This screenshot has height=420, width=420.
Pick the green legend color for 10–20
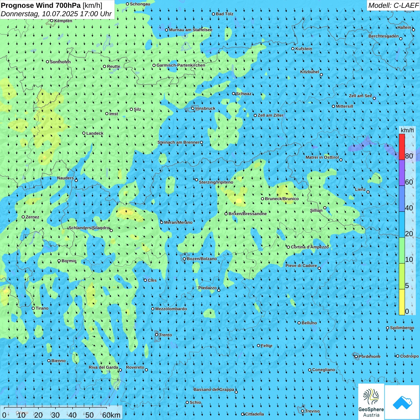[x=402, y=250]
